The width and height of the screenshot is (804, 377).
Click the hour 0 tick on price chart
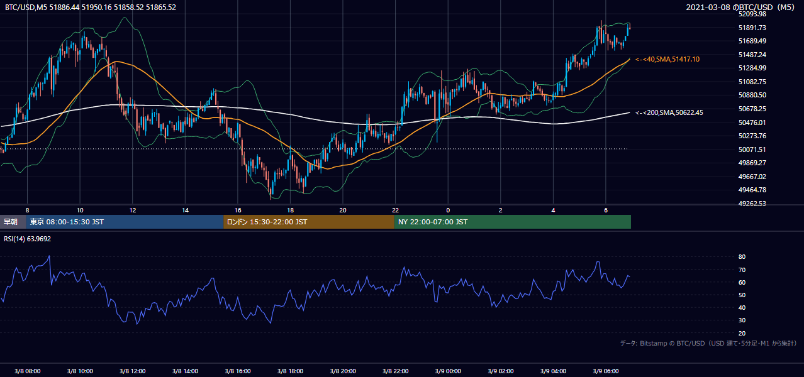coord(448,209)
